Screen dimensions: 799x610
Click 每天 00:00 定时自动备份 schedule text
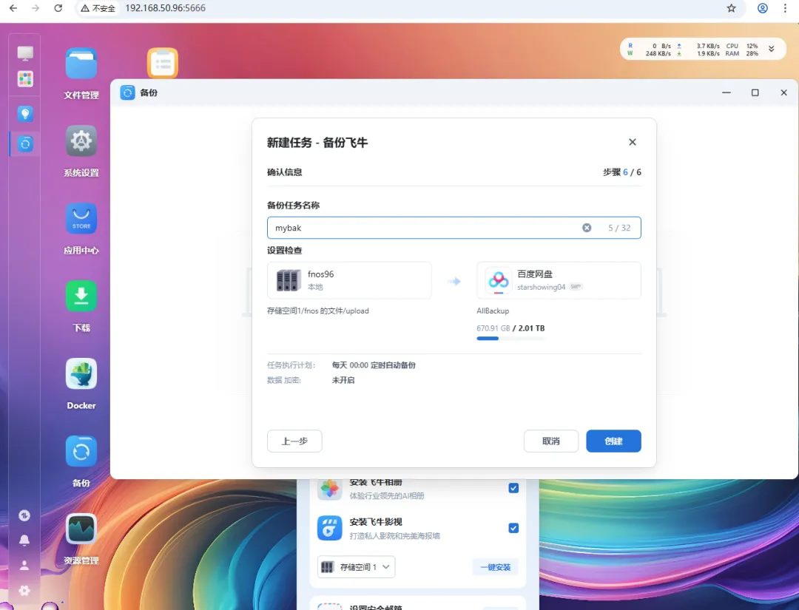pos(374,365)
